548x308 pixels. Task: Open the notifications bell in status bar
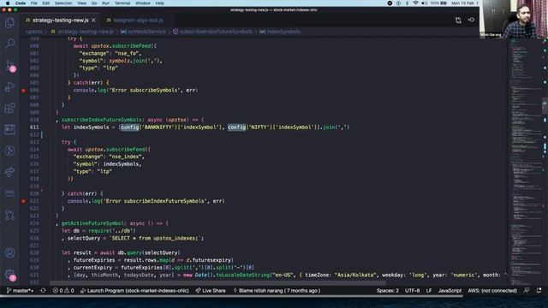click(539, 291)
